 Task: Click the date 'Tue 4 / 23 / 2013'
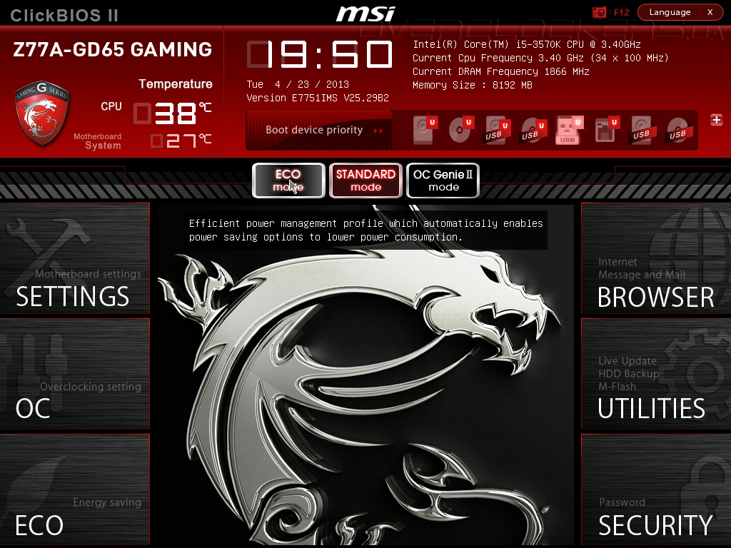pyautogui.click(x=298, y=84)
